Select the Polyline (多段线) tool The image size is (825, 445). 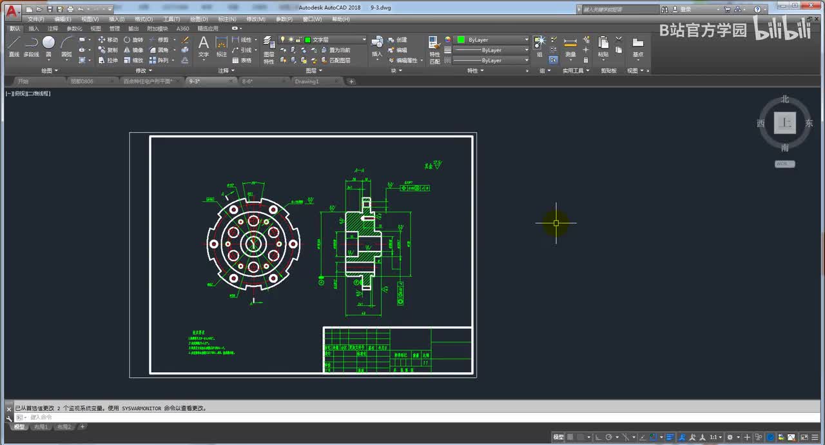(x=31, y=46)
